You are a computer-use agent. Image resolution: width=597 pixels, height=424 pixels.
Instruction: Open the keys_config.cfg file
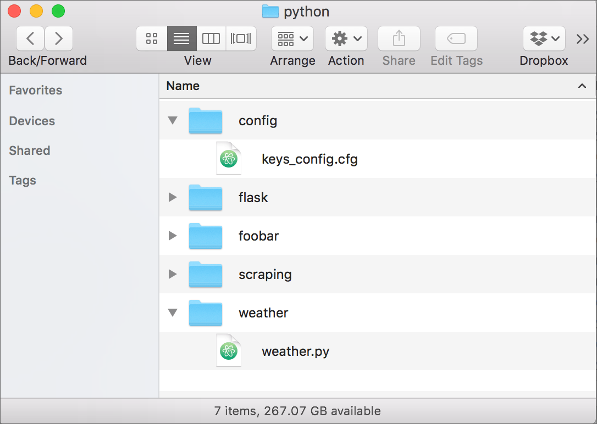pos(309,159)
